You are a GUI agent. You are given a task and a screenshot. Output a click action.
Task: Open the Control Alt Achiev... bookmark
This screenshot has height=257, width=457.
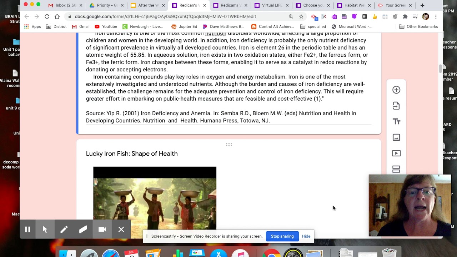(273, 26)
